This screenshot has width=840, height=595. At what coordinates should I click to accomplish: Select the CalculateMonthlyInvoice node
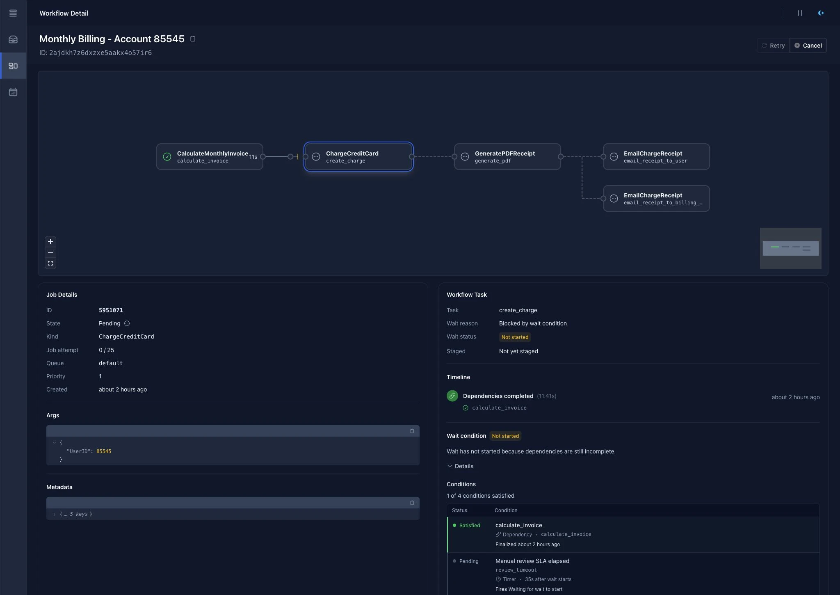coord(210,156)
